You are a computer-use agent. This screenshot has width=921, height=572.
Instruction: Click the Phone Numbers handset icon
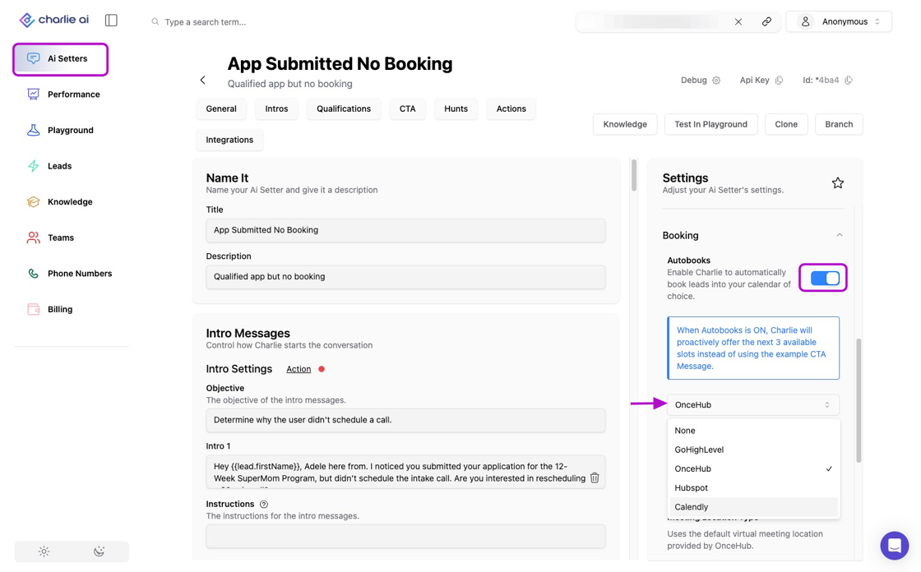pos(34,273)
